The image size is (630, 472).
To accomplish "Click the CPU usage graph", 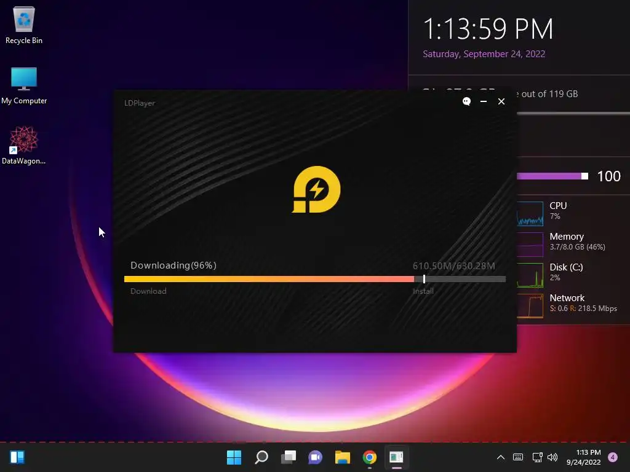I will [x=530, y=213].
